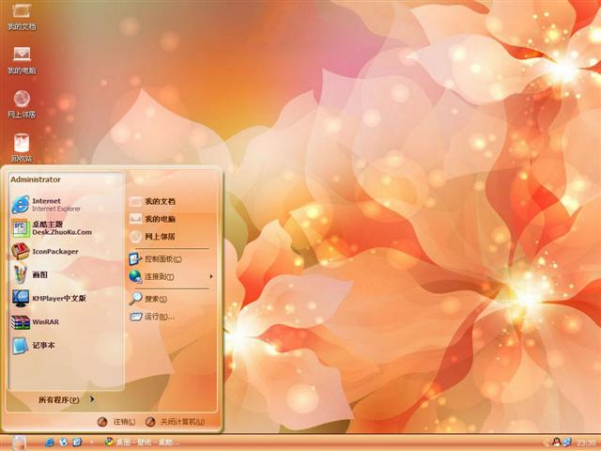
Task: Click the taskbar clock showing 23:30
Action: tap(586, 443)
